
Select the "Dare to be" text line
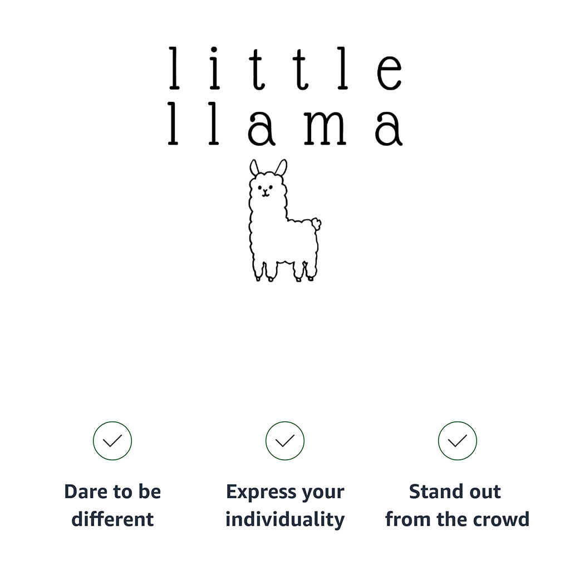pos(112,492)
